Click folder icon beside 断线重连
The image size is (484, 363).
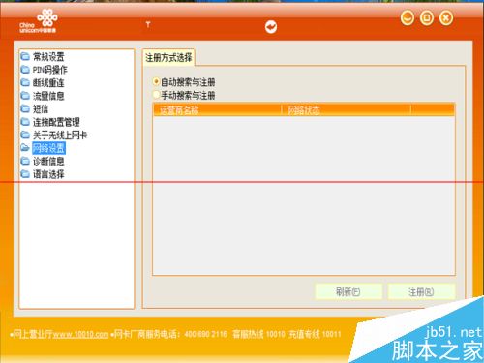click(x=25, y=83)
